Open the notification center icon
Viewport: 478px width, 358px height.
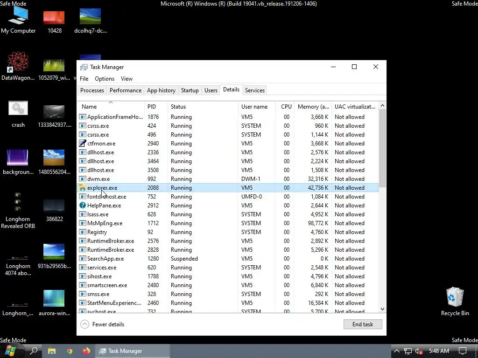pyautogui.click(x=463, y=351)
